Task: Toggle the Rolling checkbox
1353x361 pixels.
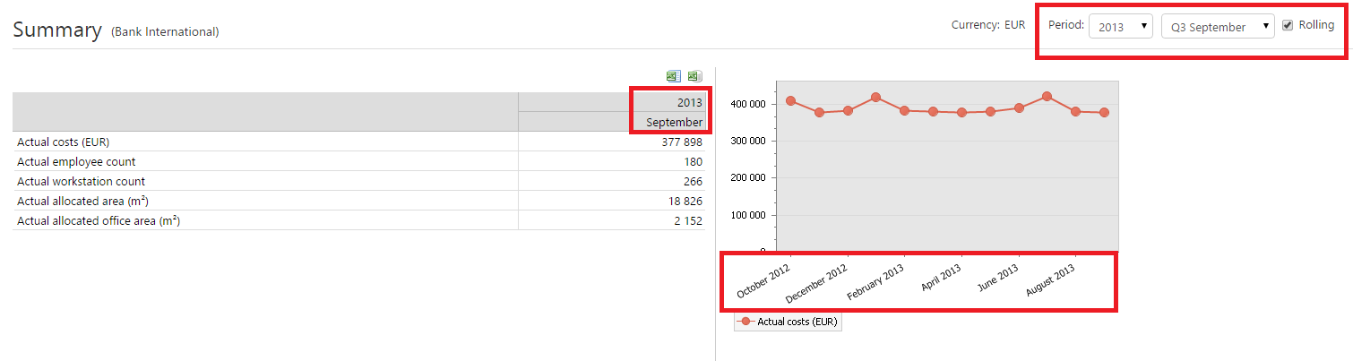Action: (x=1288, y=25)
